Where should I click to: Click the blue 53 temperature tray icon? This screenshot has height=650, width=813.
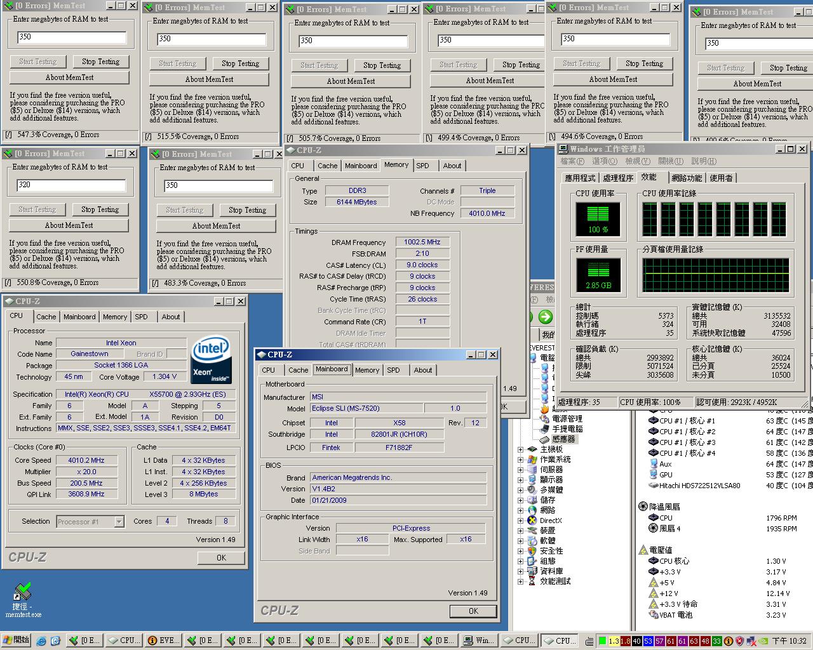click(x=648, y=641)
